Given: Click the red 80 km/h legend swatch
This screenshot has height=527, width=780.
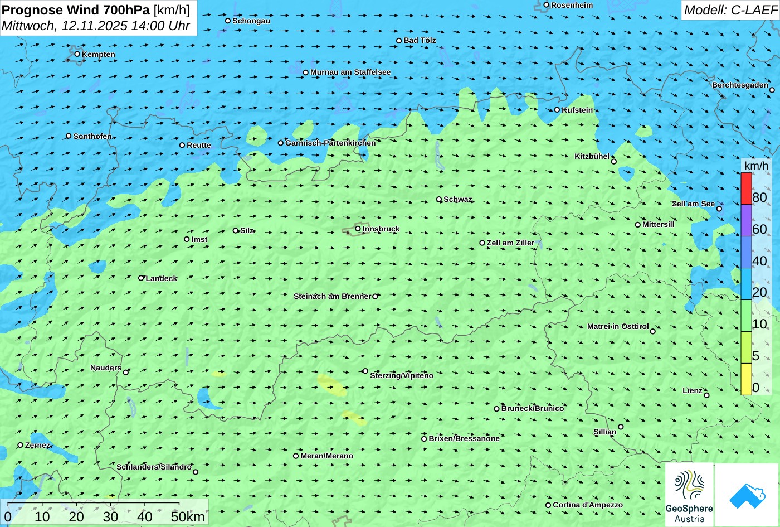Looking at the screenshot, I should (x=746, y=188).
